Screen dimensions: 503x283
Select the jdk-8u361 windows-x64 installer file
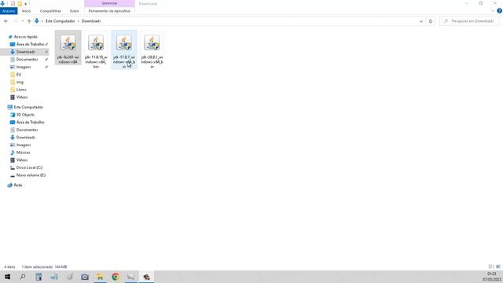(68, 48)
